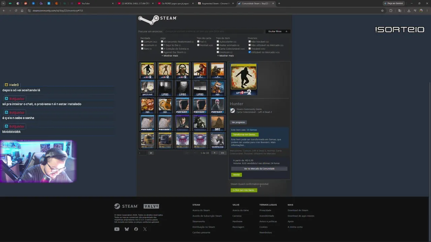This screenshot has height=242, width=431.
Task: Check the 7 Days to Die game filter
Action: click(x=162, y=45)
